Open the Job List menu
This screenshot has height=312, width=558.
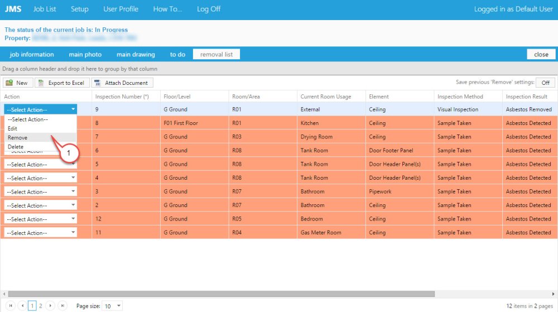click(x=45, y=9)
